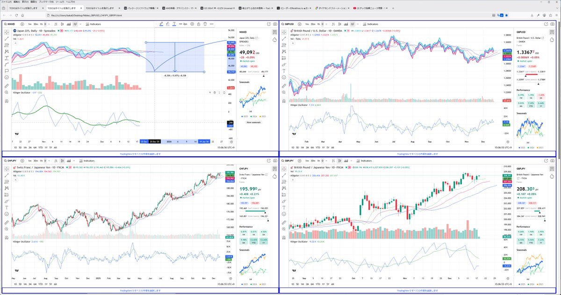Open the more options ellipsis in NIKKEI drawing toolbar
561x295 pixels.
coord(211,24)
